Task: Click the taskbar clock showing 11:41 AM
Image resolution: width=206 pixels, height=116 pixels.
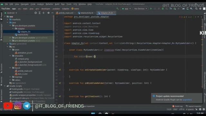Action: 200,113
